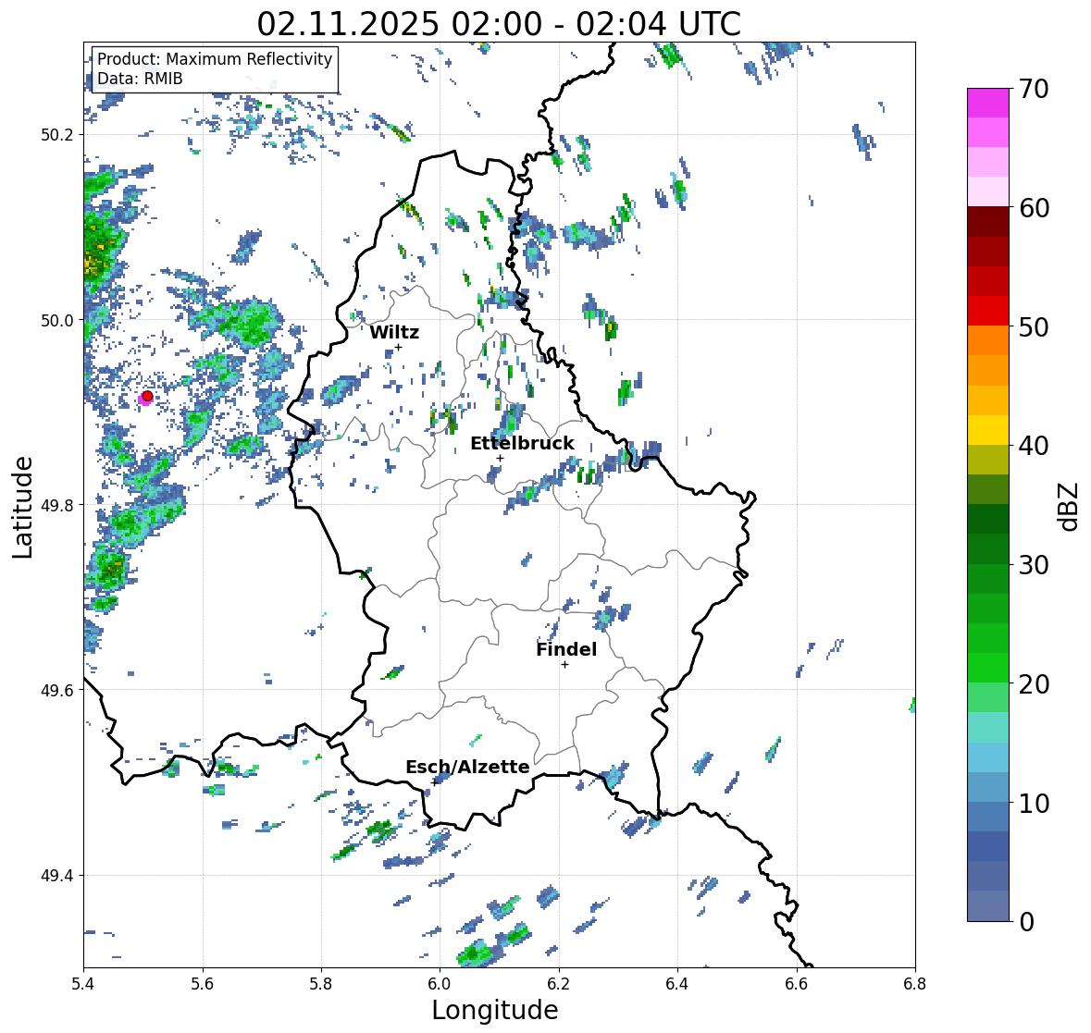
Task: Click the plus marker below Findel label
Action: pos(565,665)
